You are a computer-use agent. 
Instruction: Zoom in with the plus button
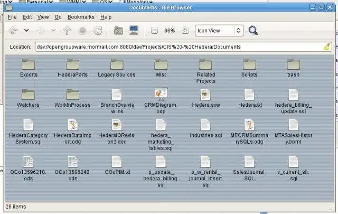185,31
